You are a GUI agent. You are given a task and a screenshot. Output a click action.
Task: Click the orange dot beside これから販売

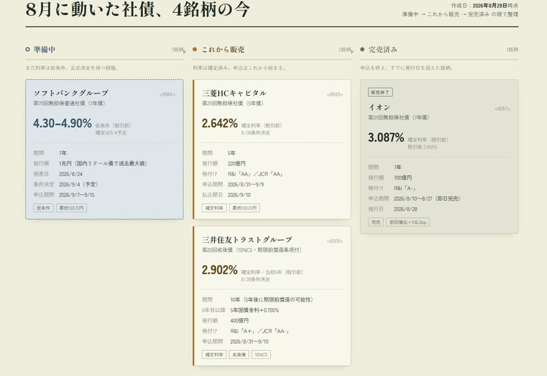click(195, 49)
